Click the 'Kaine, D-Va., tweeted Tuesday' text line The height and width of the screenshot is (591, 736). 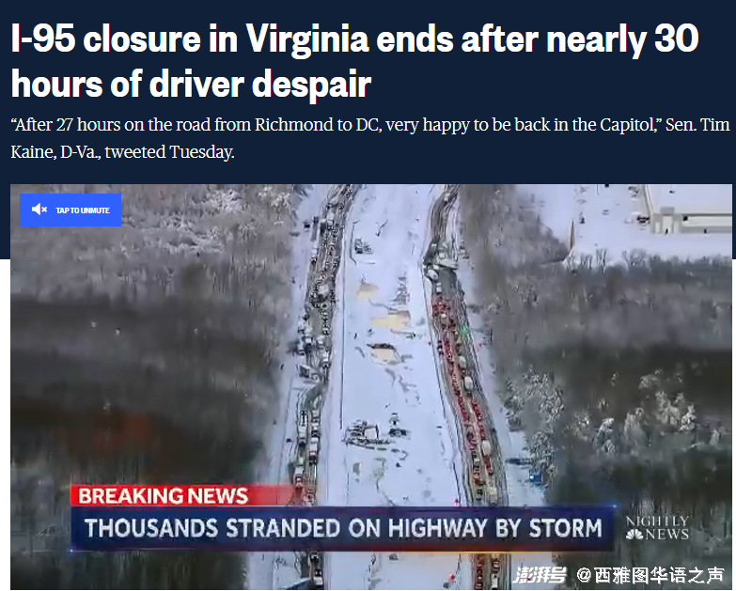(x=122, y=152)
